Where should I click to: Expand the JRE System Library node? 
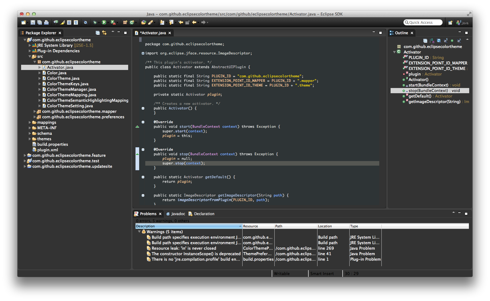click(30, 46)
